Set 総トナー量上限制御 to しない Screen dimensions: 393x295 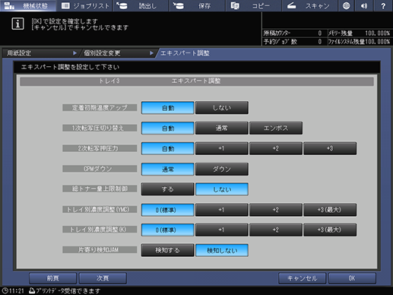pos(222,189)
